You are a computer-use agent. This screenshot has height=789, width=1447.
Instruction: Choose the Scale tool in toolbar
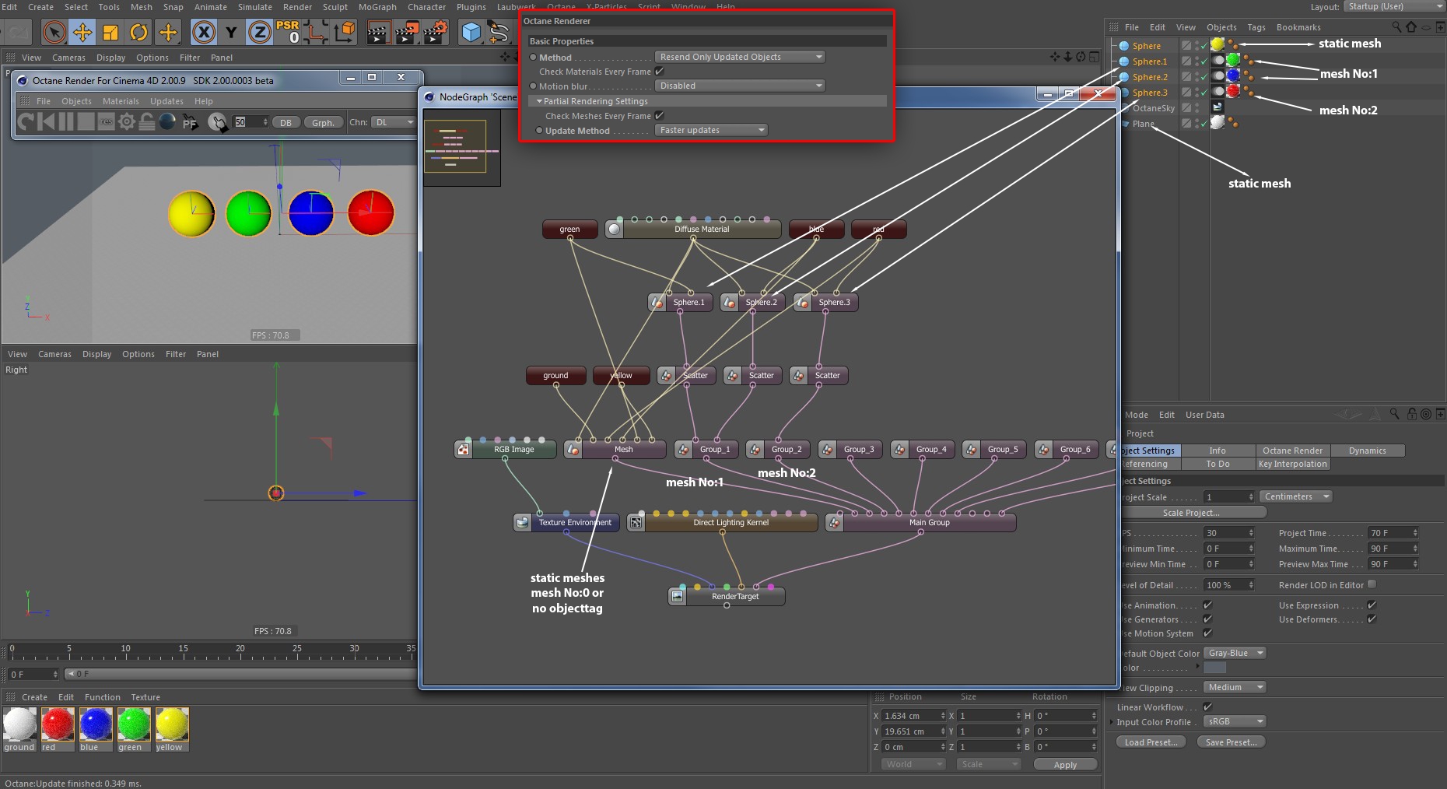click(110, 32)
